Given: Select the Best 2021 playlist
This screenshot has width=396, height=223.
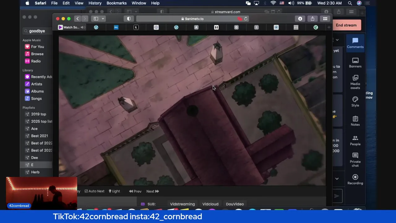Looking at the screenshot, I should coord(37,136).
